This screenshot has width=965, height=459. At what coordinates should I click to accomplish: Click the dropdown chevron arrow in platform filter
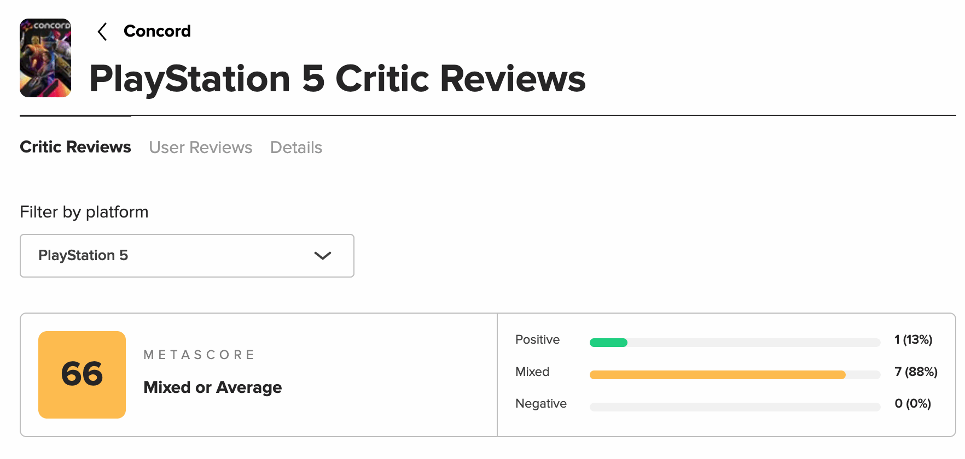coord(323,256)
